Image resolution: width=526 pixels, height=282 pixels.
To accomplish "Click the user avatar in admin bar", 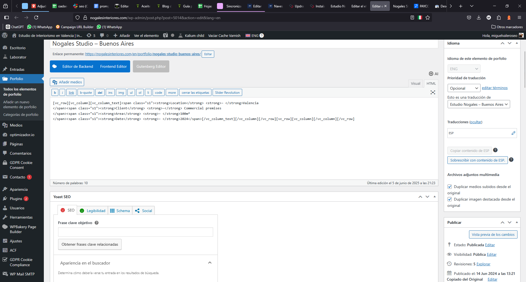I will 521,36.
